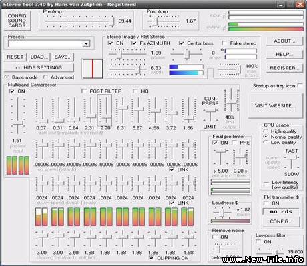
Task: Click the red-green output R level meter
Action: pos(266,29)
